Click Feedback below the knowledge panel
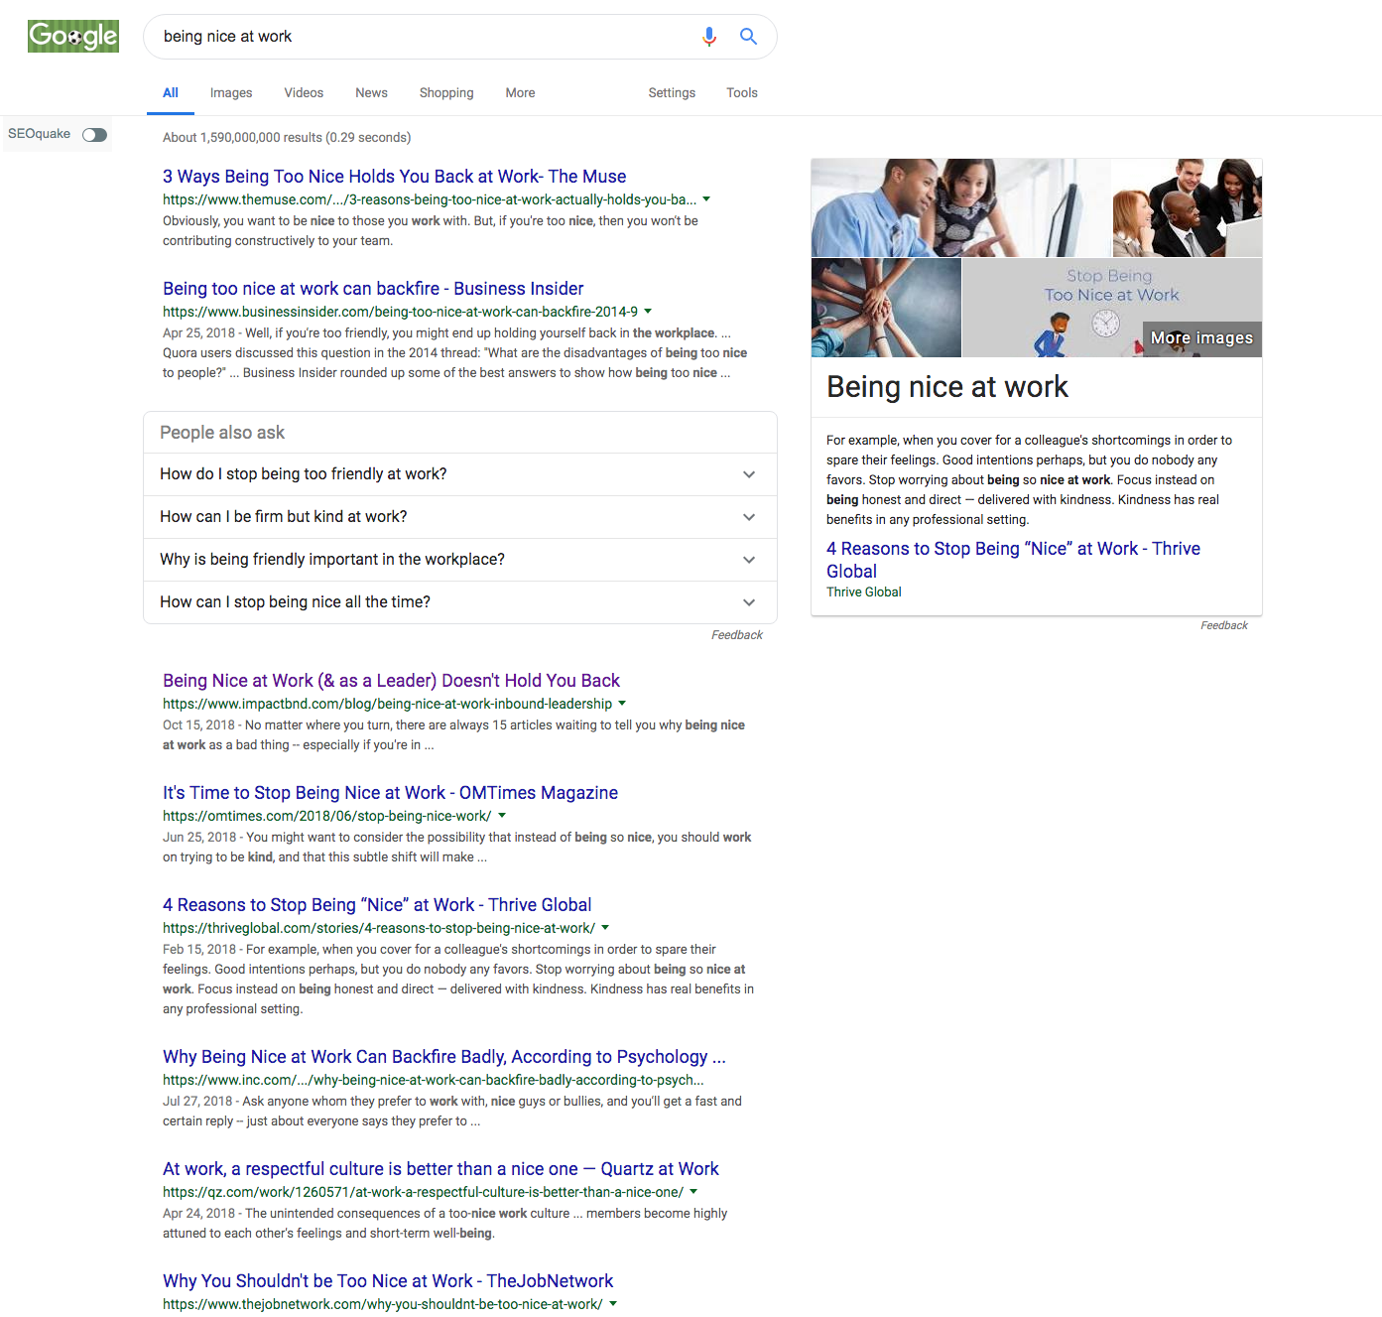This screenshot has width=1382, height=1317. (1224, 625)
